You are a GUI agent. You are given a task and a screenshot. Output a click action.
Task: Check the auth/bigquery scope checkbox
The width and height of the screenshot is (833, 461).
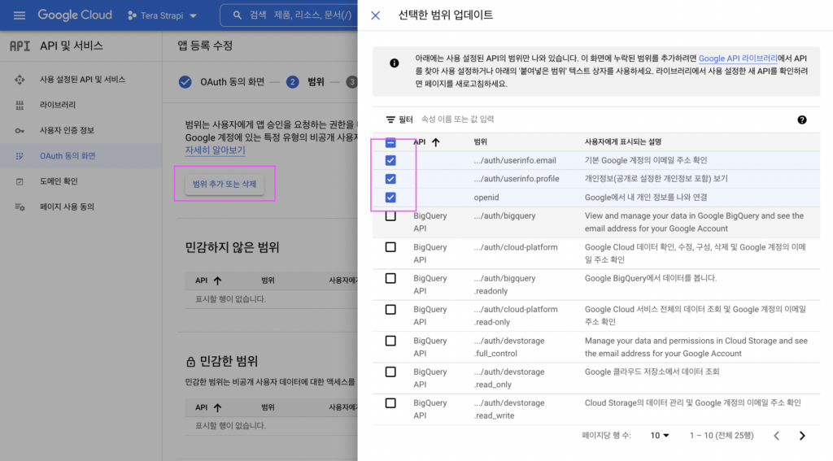point(390,216)
